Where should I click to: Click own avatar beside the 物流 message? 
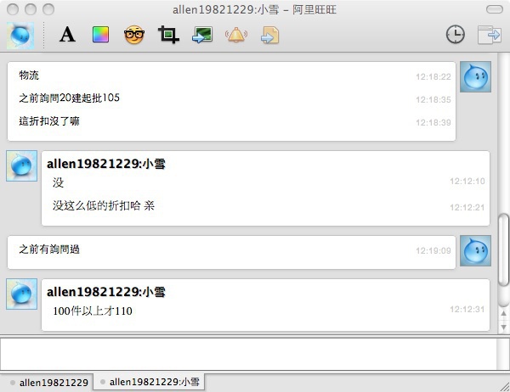[475, 76]
